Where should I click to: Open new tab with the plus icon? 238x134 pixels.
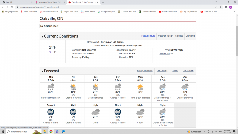103,2
